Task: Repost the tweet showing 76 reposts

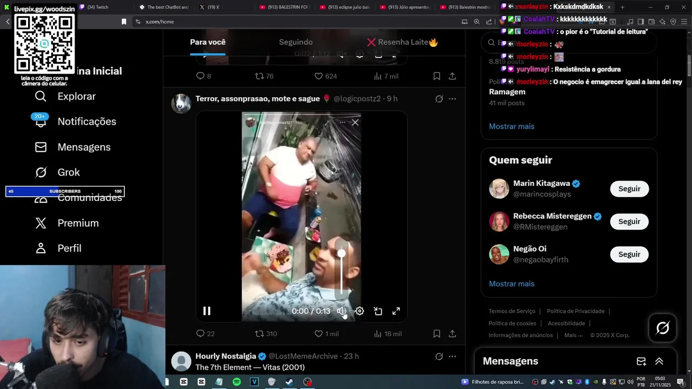Action: click(264, 76)
